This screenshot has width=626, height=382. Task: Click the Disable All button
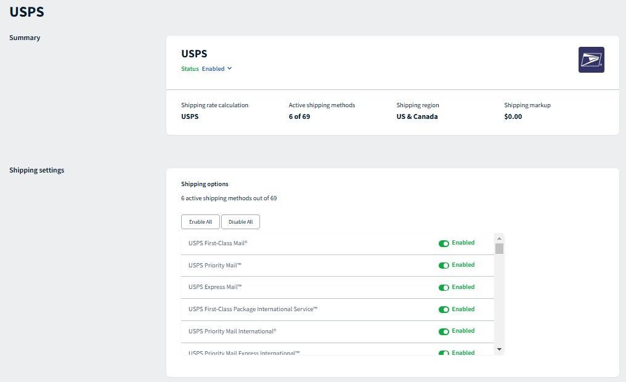241,222
